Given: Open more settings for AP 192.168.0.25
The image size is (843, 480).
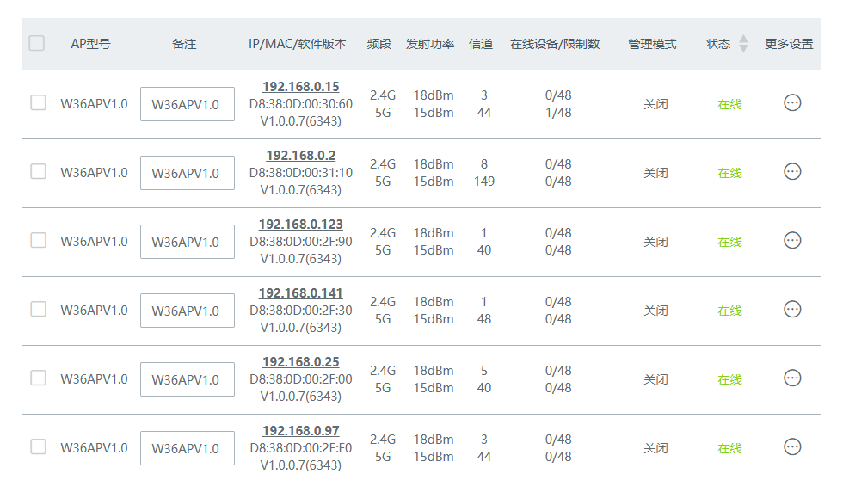Looking at the screenshot, I should point(792,378).
